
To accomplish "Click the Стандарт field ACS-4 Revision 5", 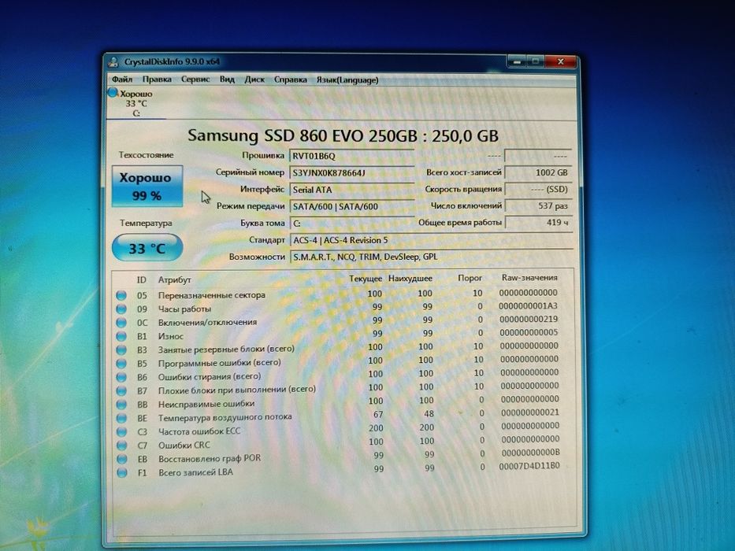I will pyautogui.click(x=431, y=240).
